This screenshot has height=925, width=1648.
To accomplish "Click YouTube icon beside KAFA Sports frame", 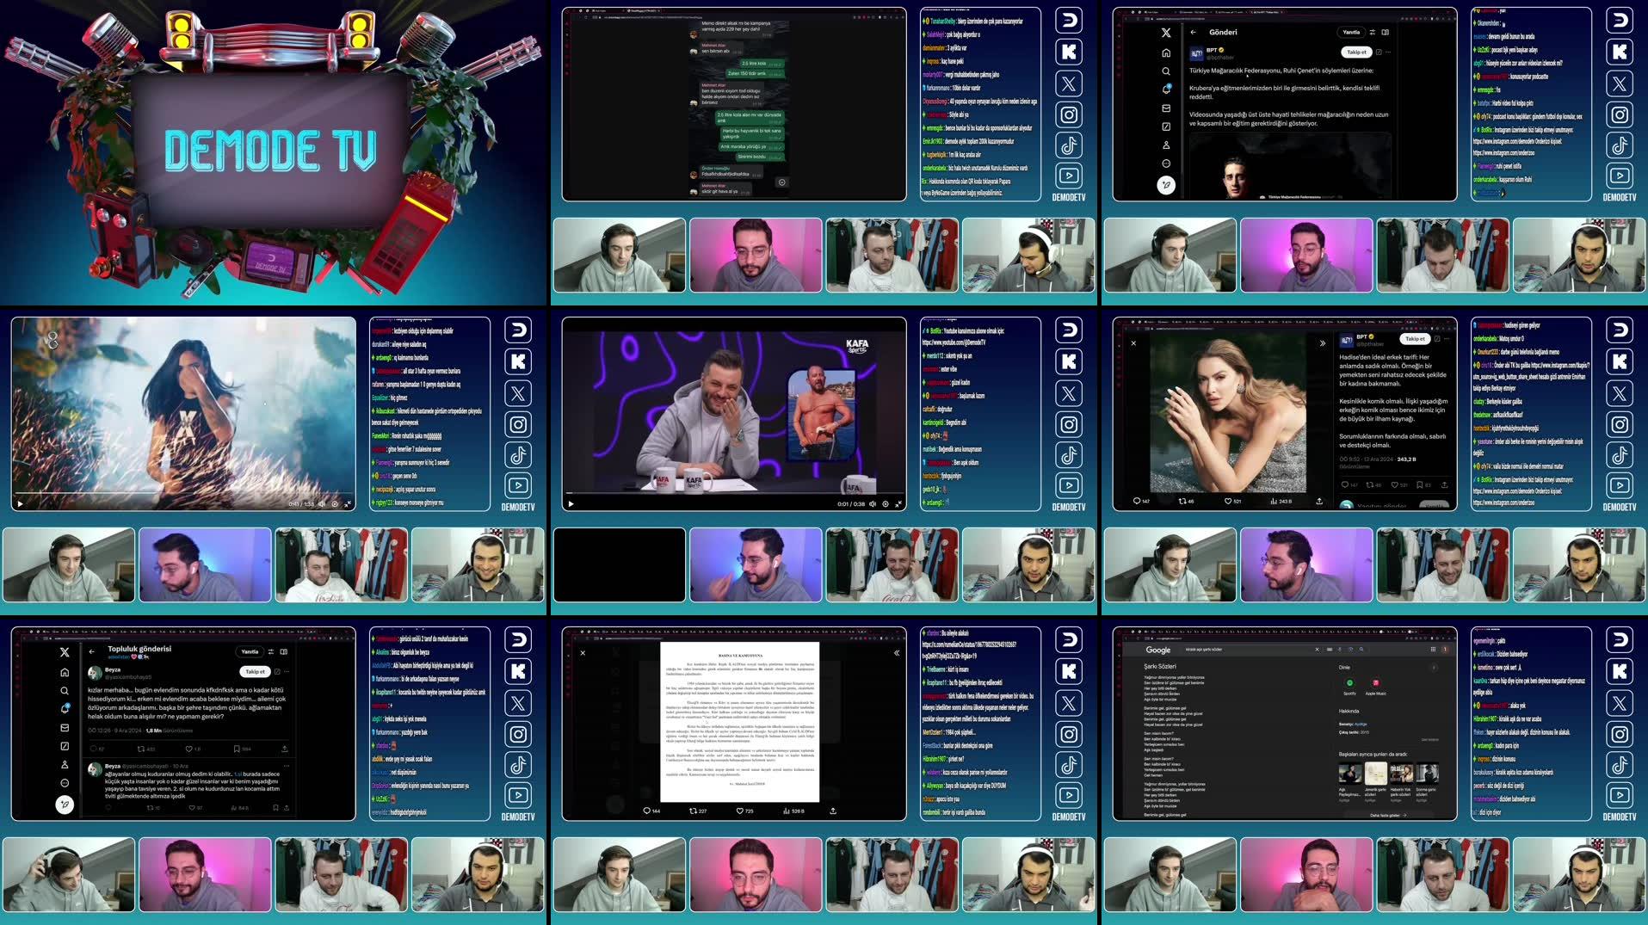I will coord(1069,485).
